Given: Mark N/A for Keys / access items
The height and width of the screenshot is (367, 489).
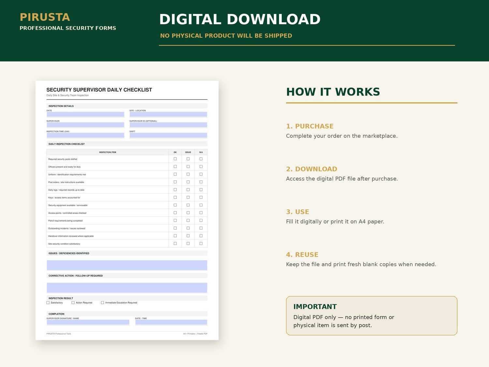Looking at the screenshot, I should (201, 197).
